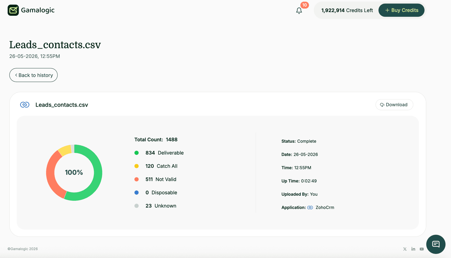451x258 pixels.
Task: Click the 0 Disposable count
Action: pyautogui.click(x=147, y=193)
